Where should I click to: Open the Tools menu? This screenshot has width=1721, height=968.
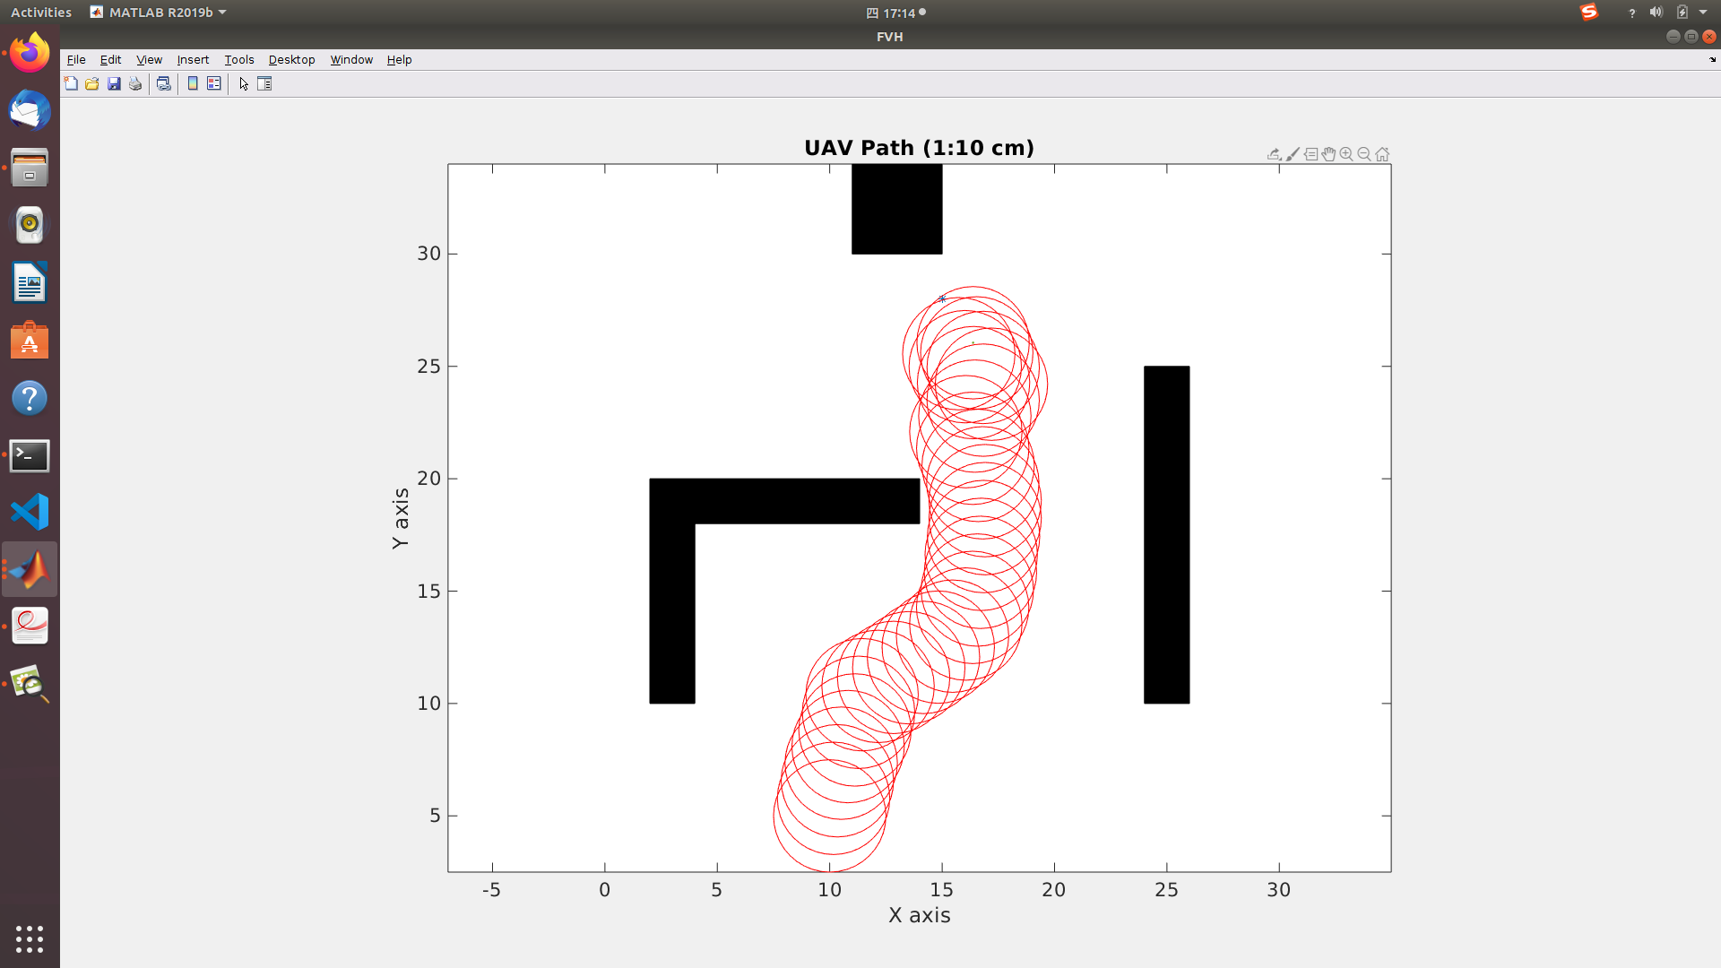[238, 59]
